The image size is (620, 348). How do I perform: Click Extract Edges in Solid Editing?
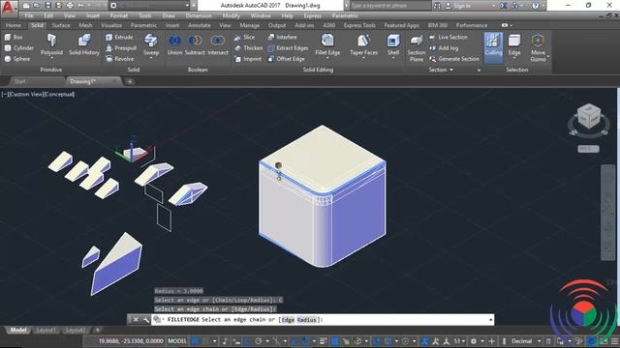click(x=288, y=48)
